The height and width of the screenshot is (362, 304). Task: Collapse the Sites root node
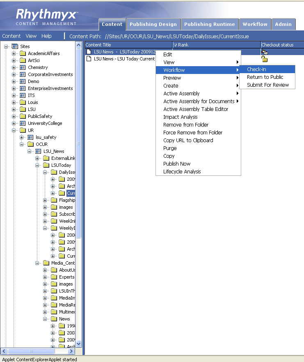tap(6, 46)
